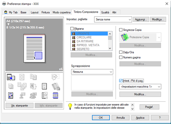Click the Predef. button

pyautogui.click(x=149, y=107)
